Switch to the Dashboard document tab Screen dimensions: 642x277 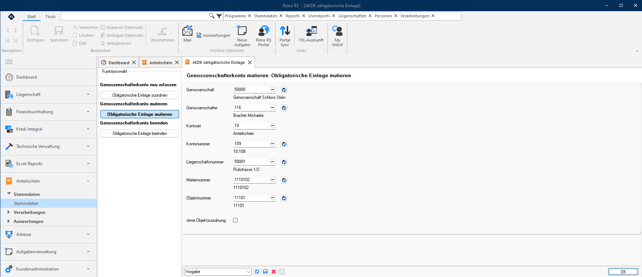119,62
